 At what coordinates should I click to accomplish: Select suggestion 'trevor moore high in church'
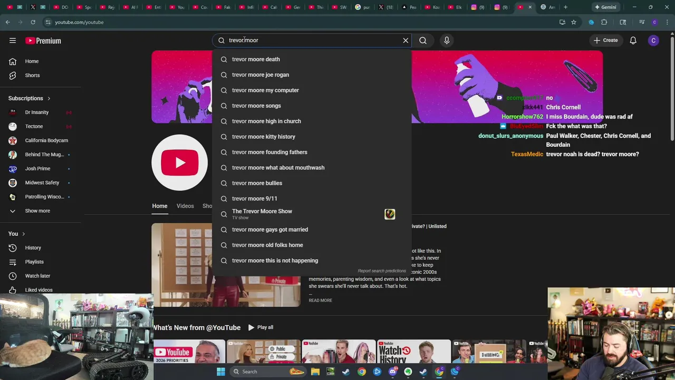312,121
